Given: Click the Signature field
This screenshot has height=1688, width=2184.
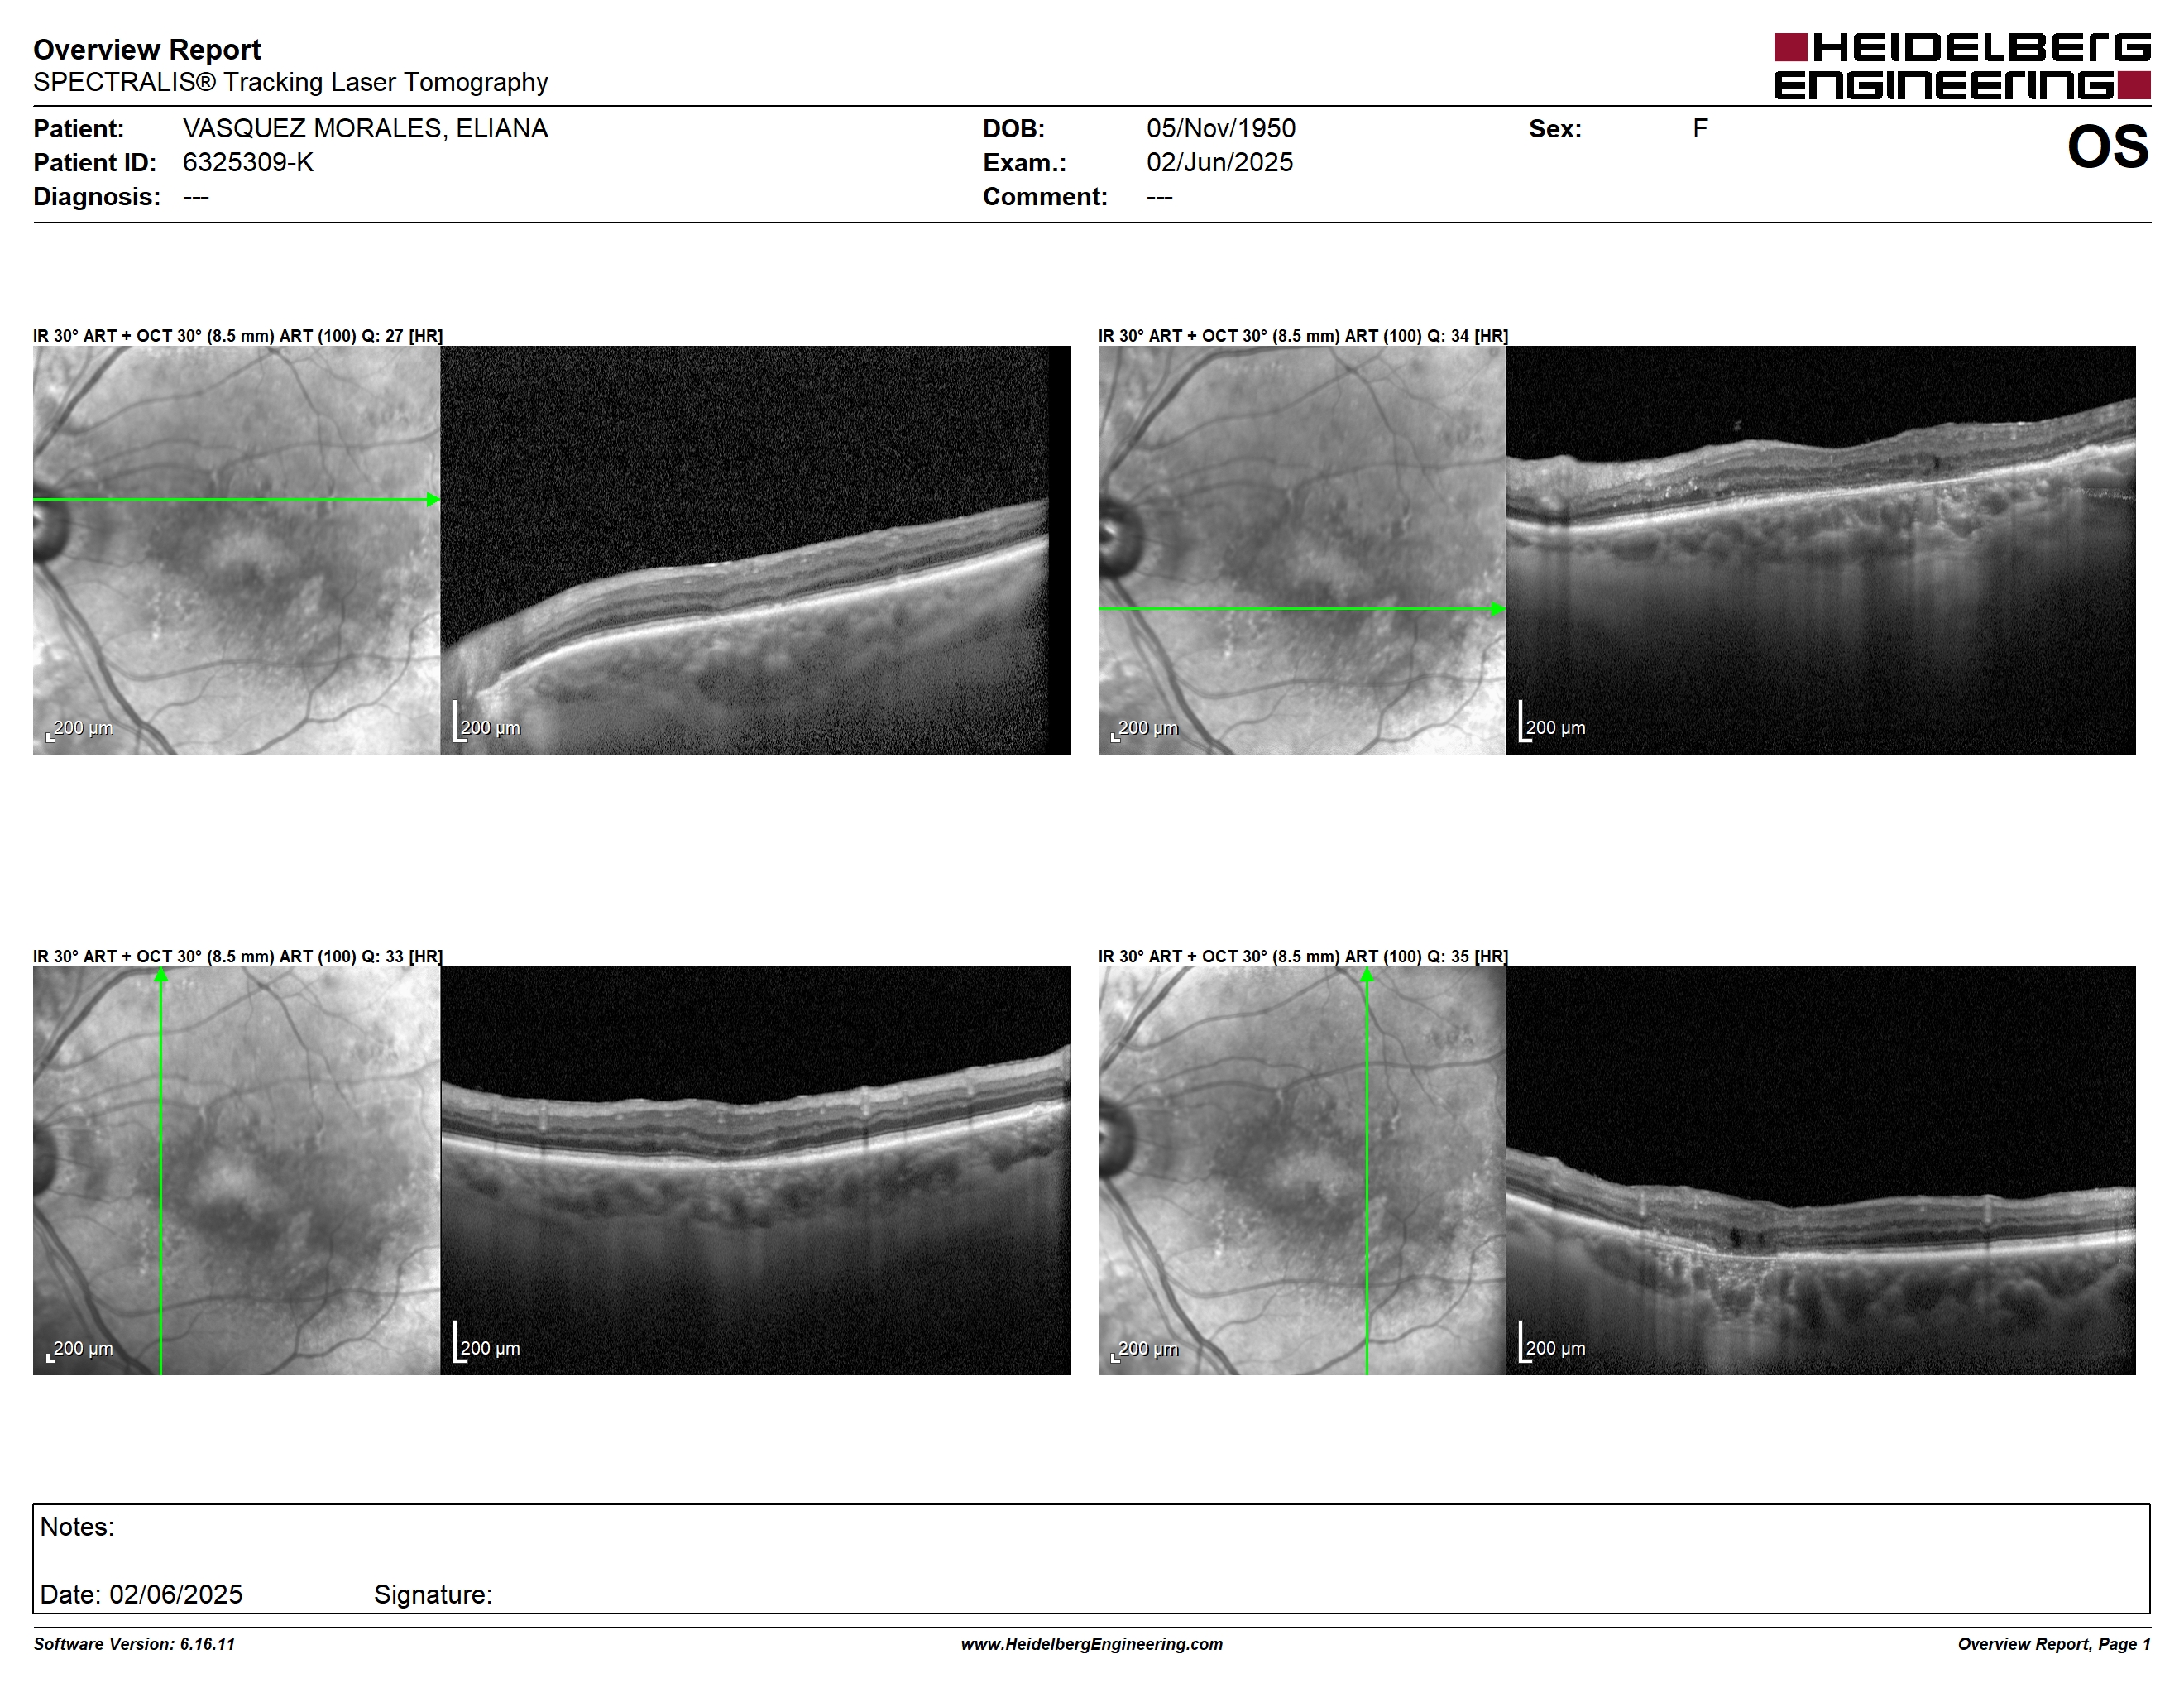Looking at the screenshot, I should (433, 1594).
